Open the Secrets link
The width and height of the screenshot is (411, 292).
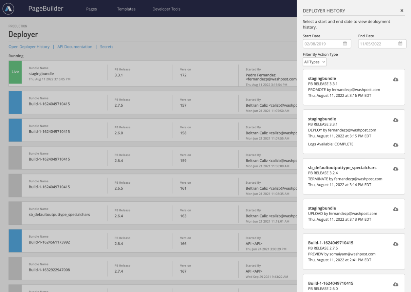[x=106, y=47]
